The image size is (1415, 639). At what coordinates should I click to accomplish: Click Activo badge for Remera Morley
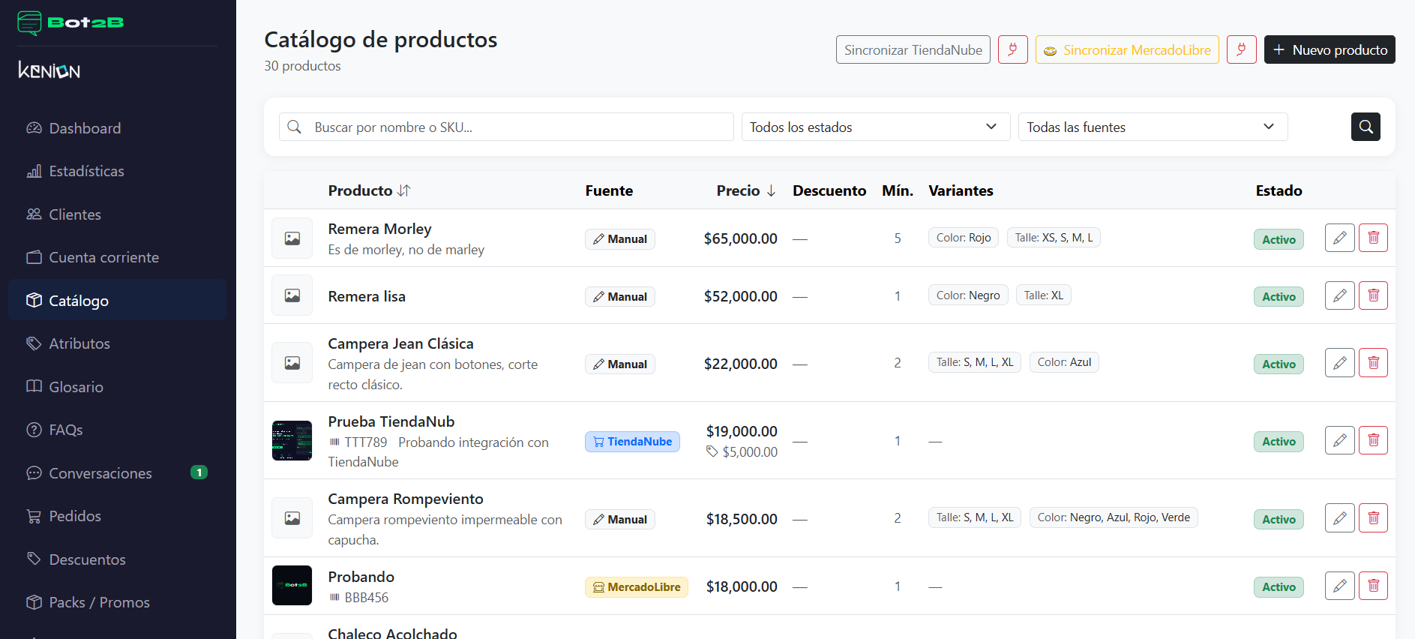[x=1279, y=239]
